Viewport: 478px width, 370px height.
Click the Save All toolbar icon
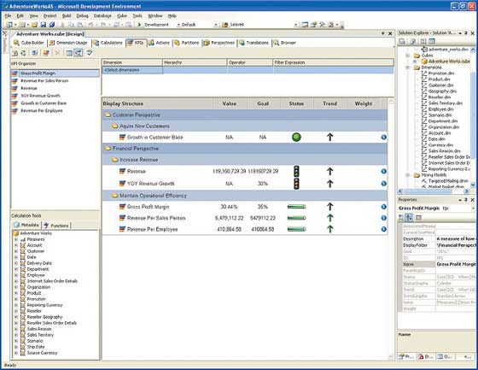click(52, 25)
